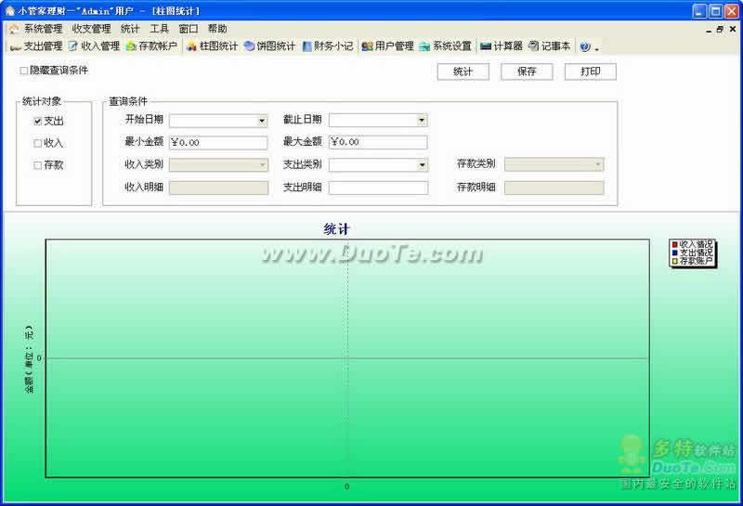743x506 pixels.
Task: Expand the 支出类别 dropdown
Action: point(422,165)
